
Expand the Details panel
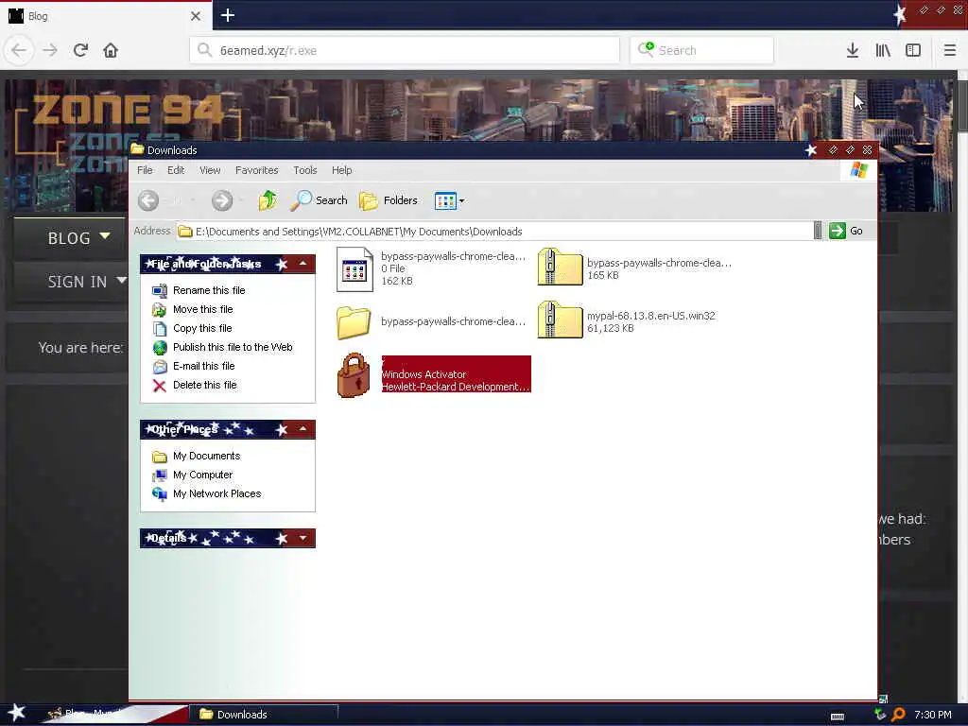click(303, 538)
